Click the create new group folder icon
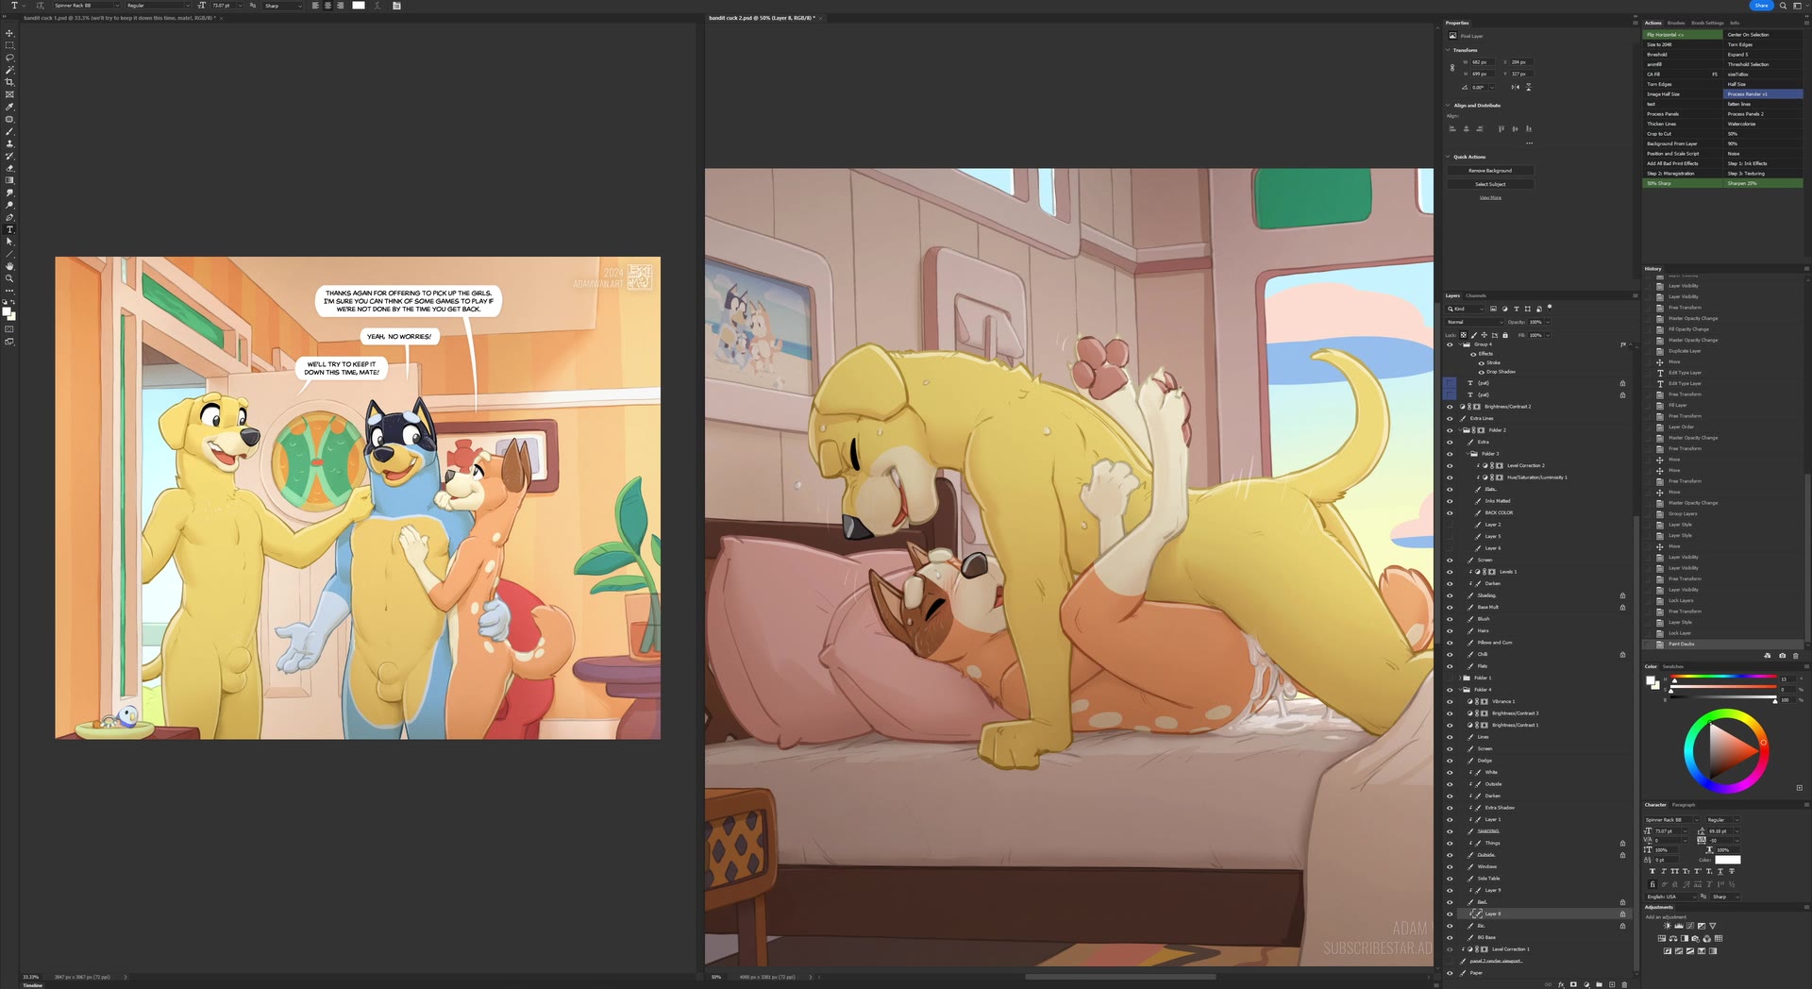Viewport: 1812px width, 989px height. (x=1599, y=984)
